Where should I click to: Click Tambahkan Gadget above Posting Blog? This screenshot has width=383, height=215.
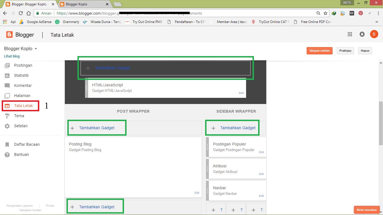pyautogui.click(x=97, y=128)
